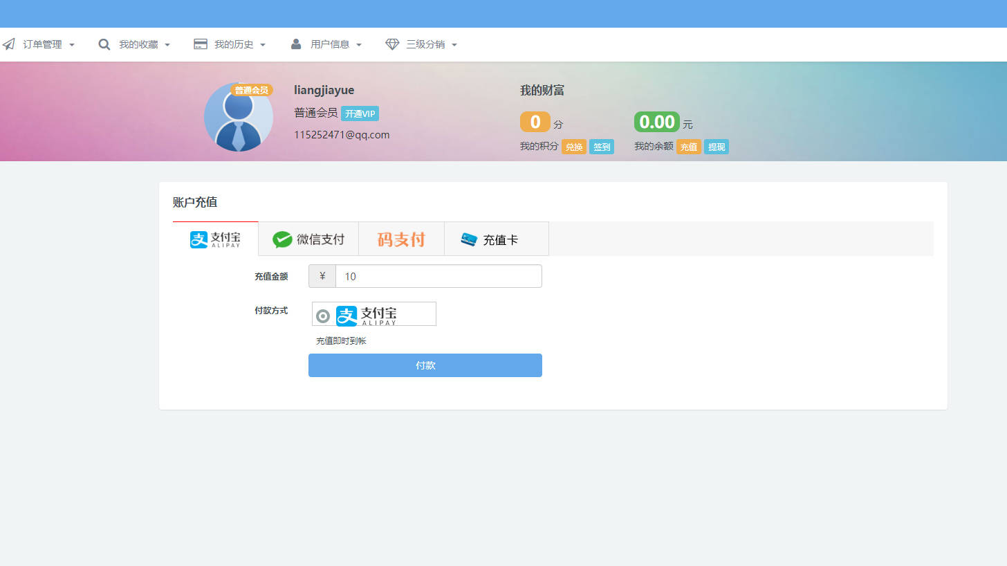
Task: Click the username liangjiayue
Action: coord(324,90)
